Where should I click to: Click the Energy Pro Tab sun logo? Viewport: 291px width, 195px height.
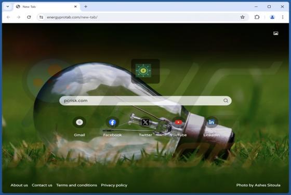143,71
